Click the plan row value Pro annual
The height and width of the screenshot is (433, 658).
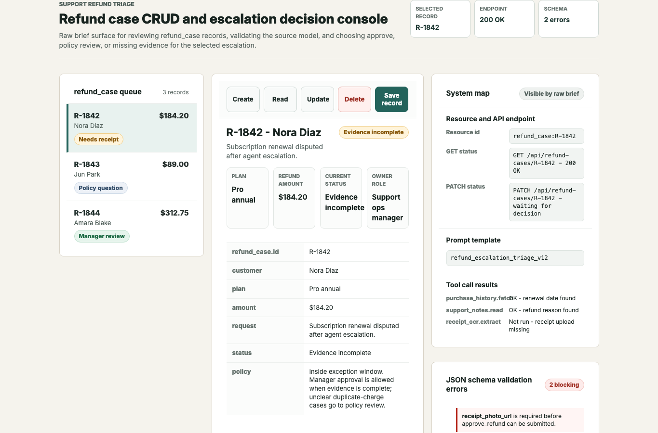[325, 289]
